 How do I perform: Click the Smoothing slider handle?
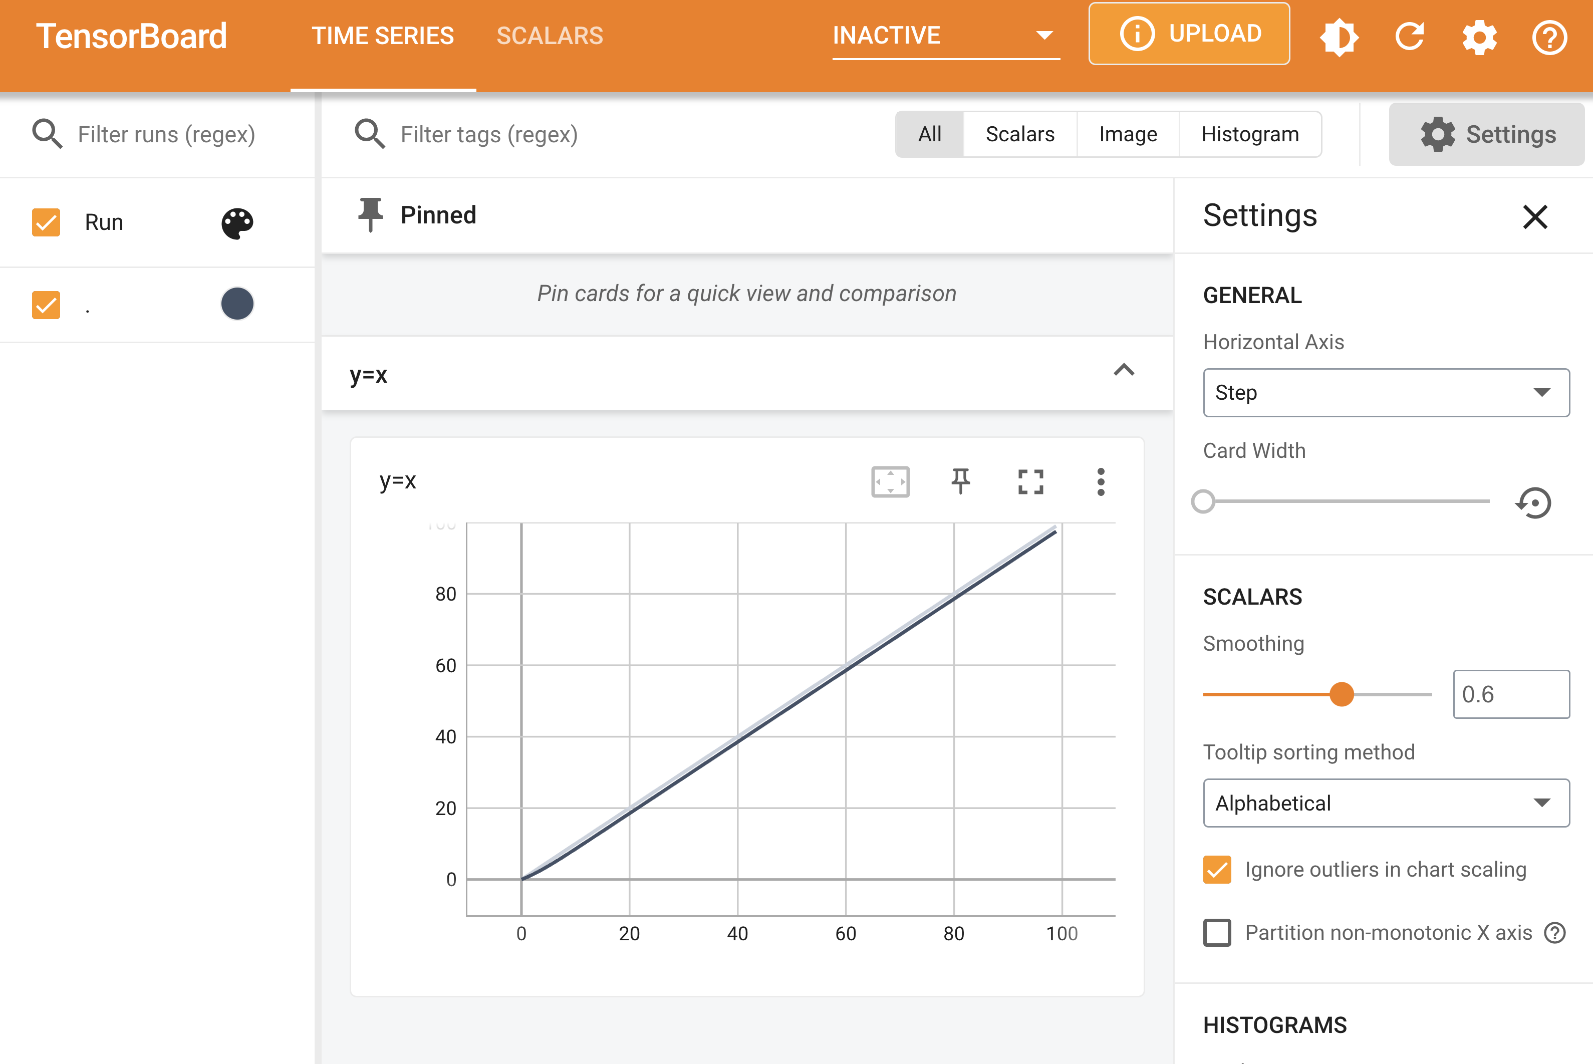1342,694
